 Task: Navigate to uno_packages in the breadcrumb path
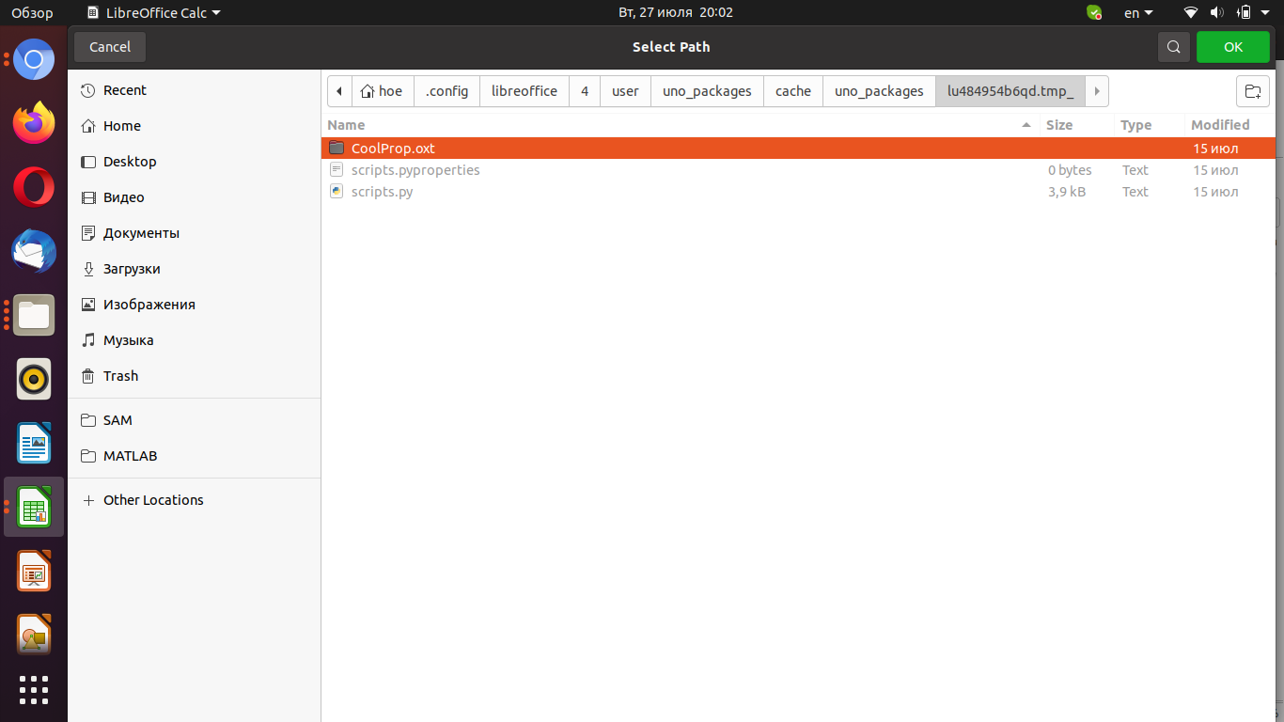click(x=707, y=91)
